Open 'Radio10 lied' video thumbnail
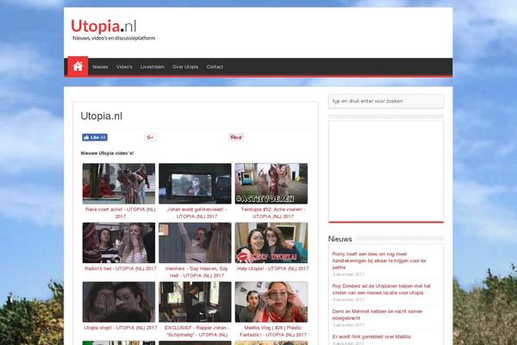517x345 pixels. (x=119, y=242)
